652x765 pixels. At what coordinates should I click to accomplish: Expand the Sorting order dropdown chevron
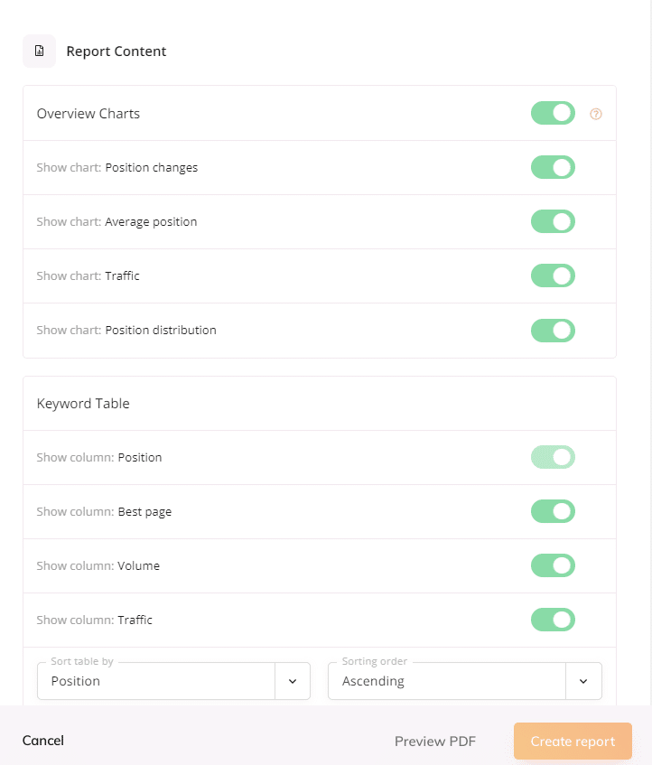[x=583, y=681]
